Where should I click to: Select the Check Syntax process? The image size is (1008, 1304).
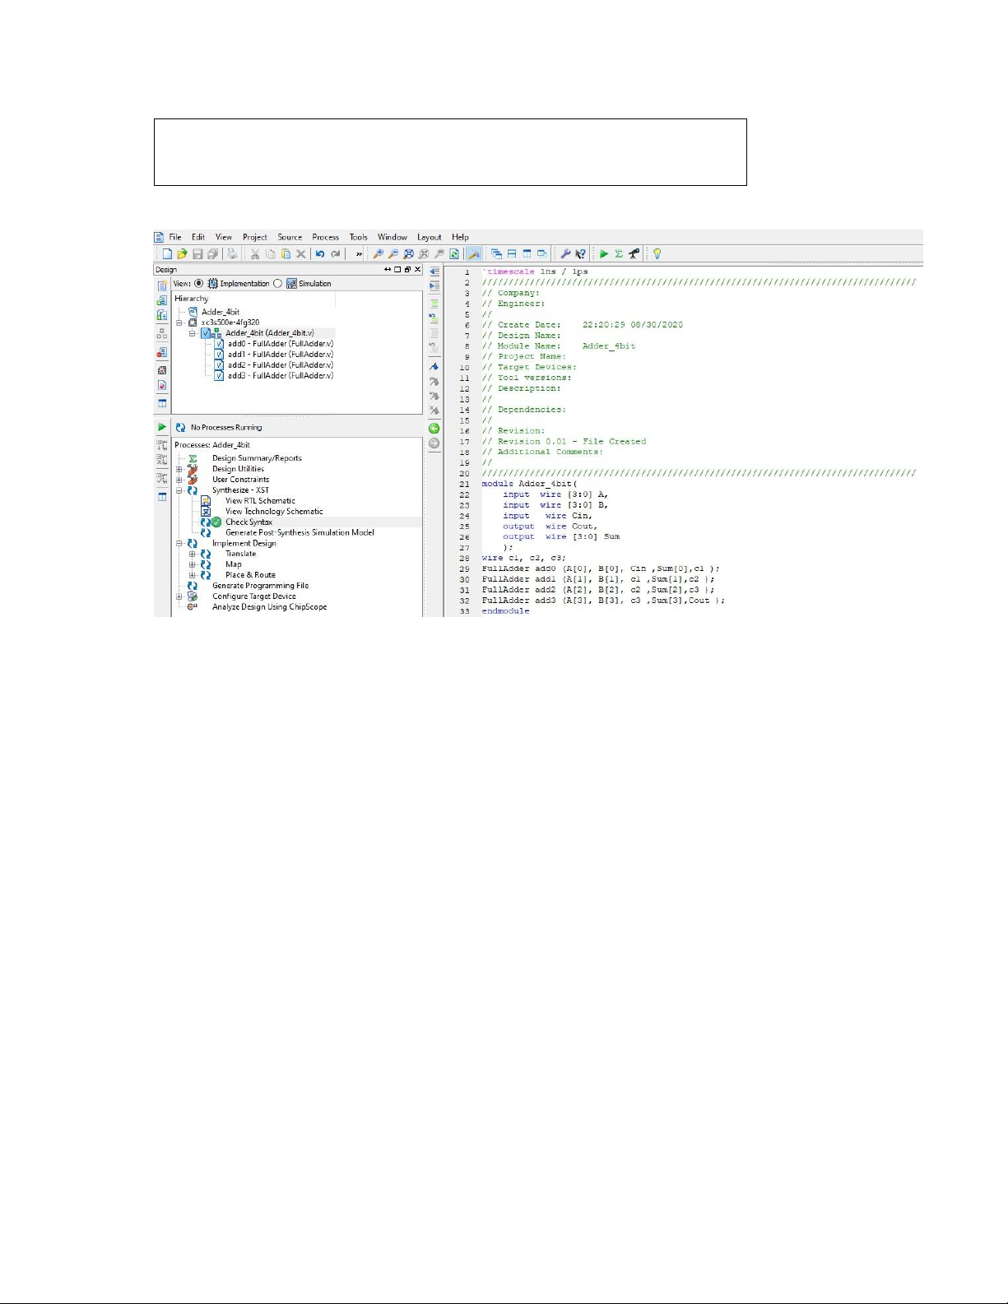point(249,522)
